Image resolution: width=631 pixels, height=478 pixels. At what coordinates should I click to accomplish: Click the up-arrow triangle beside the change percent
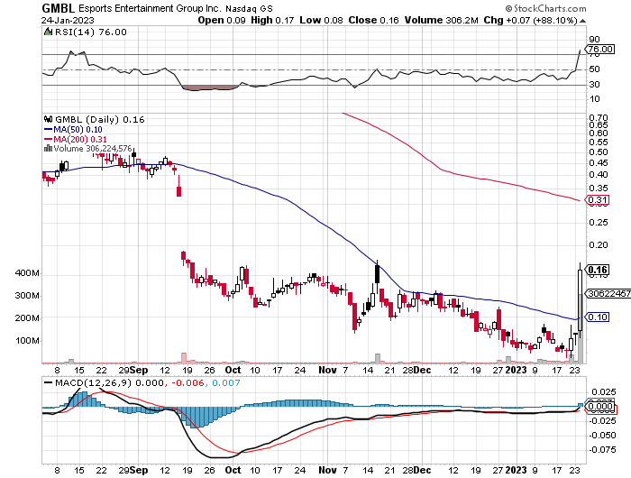coord(582,21)
